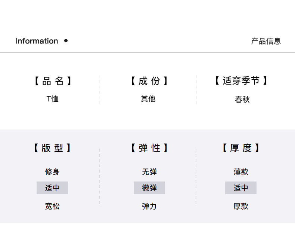Select the 【适穿季节】 heading
The height and width of the screenshot is (247, 295).
241,81
